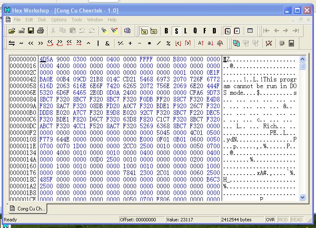316x228 pixels.
Task: Click the modulus percent icon
Action: 169,43
